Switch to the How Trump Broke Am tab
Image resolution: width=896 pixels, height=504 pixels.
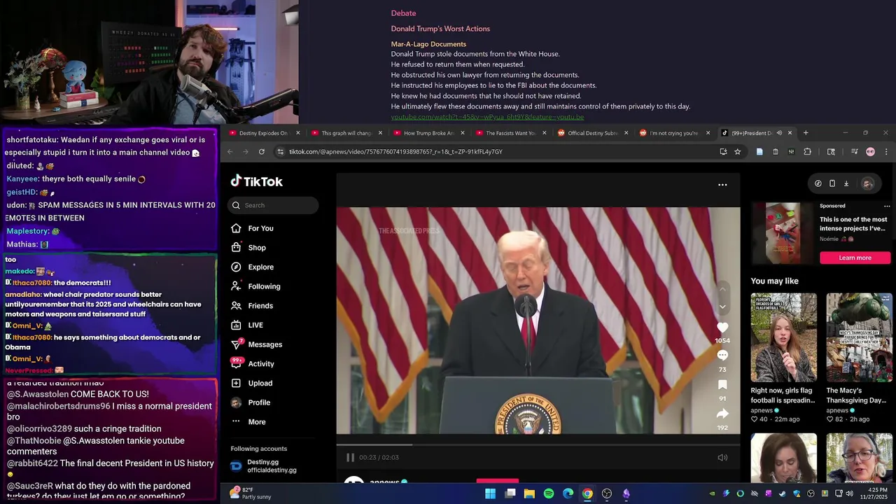click(428, 133)
